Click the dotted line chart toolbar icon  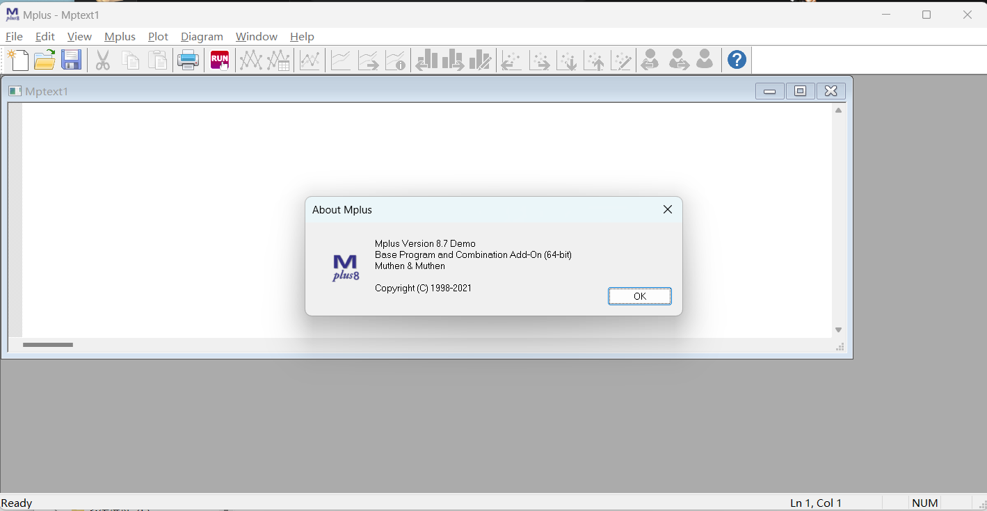pos(310,60)
